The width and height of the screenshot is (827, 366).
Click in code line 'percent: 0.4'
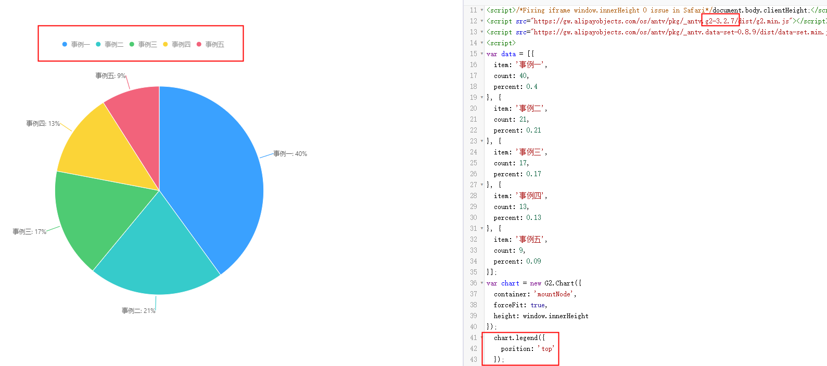click(516, 87)
